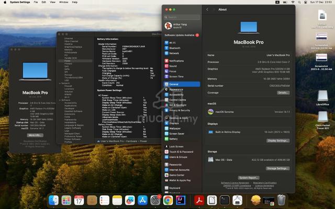Click the Display Settings… button

pos(278,141)
